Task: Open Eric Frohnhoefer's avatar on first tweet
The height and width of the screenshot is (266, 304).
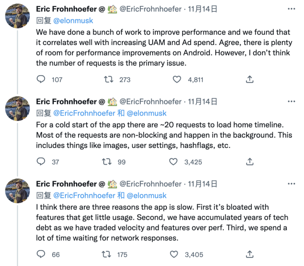Action: pyautogui.click(x=17, y=16)
